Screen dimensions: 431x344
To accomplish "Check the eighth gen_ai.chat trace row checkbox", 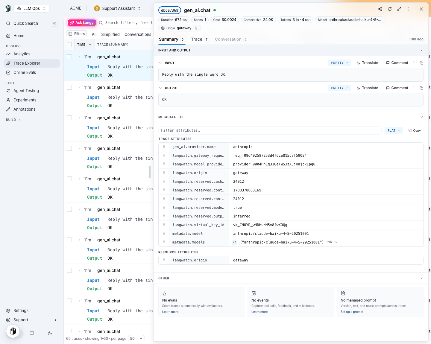I will coord(69,270).
